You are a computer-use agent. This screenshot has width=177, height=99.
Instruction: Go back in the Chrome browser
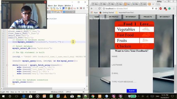[92, 9]
